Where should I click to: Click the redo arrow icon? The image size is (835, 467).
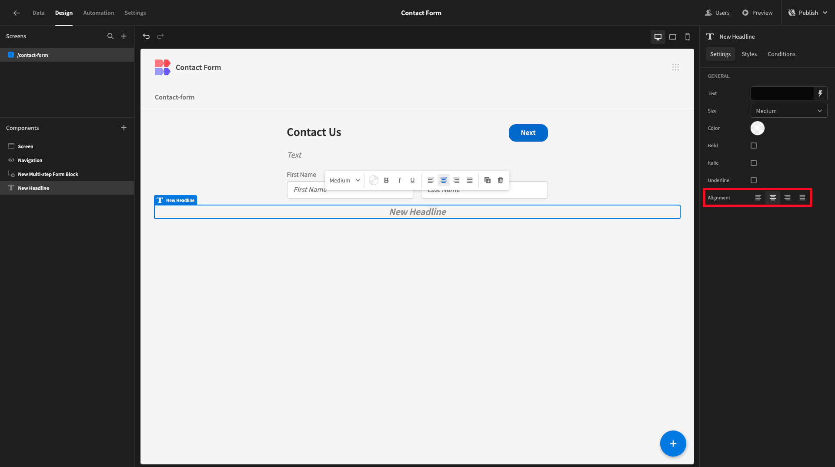click(160, 36)
